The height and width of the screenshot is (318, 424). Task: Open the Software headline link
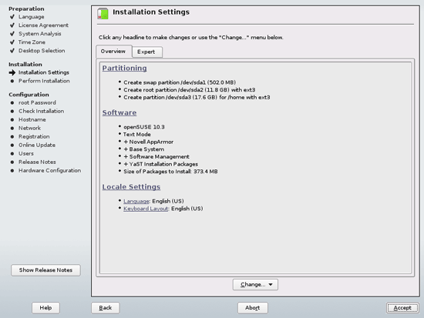[x=119, y=112]
